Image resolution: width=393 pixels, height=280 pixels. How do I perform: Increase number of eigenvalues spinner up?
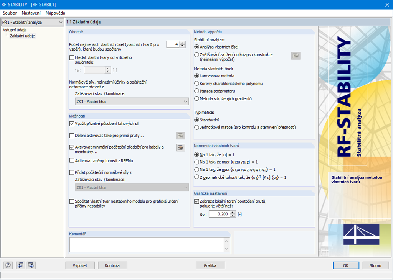pos(183,43)
